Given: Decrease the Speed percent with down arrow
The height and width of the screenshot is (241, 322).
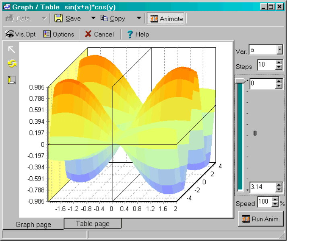Looking at the screenshot, I should (x=275, y=204).
